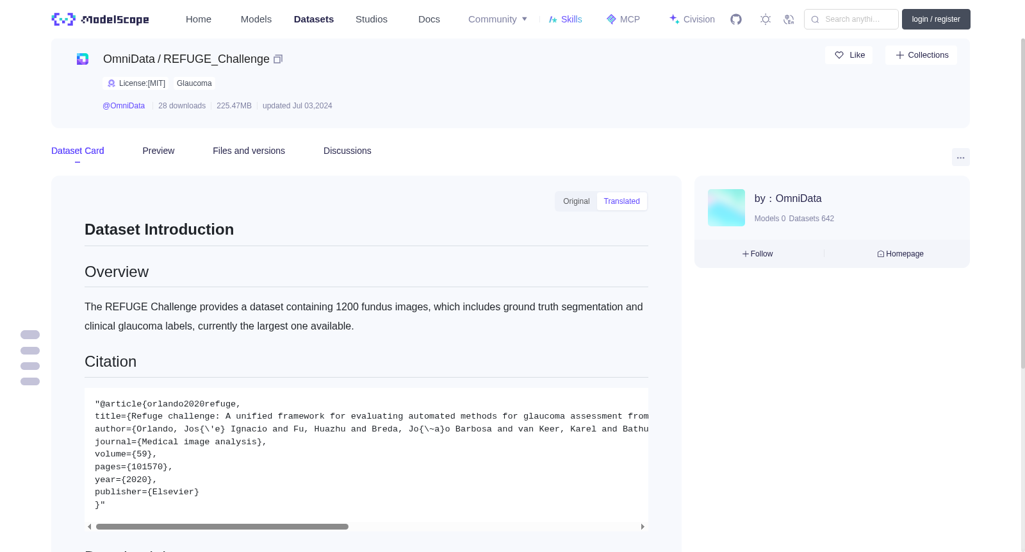The width and height of the screenshot is (1025, 552).
Task: Click the 'Models 0' count text
Action: (x=770, y=219)
